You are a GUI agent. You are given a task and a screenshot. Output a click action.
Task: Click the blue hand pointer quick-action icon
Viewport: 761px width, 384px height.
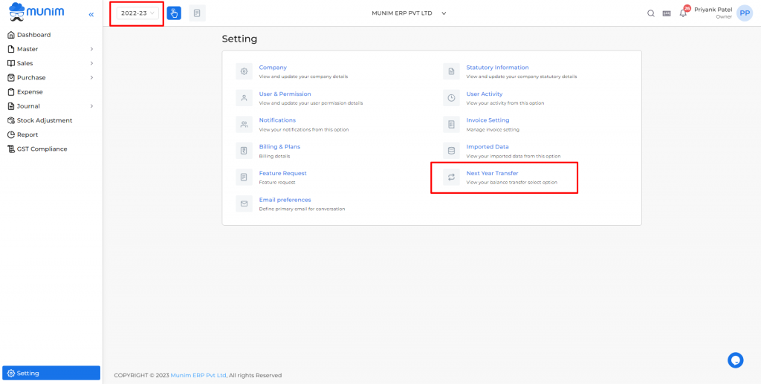pos(174,13)
